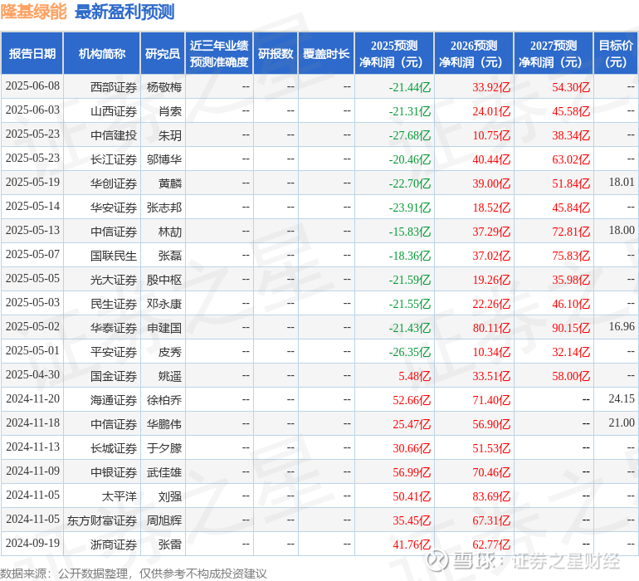Click researcher name 杨敬梅

(x=164, y=87)
